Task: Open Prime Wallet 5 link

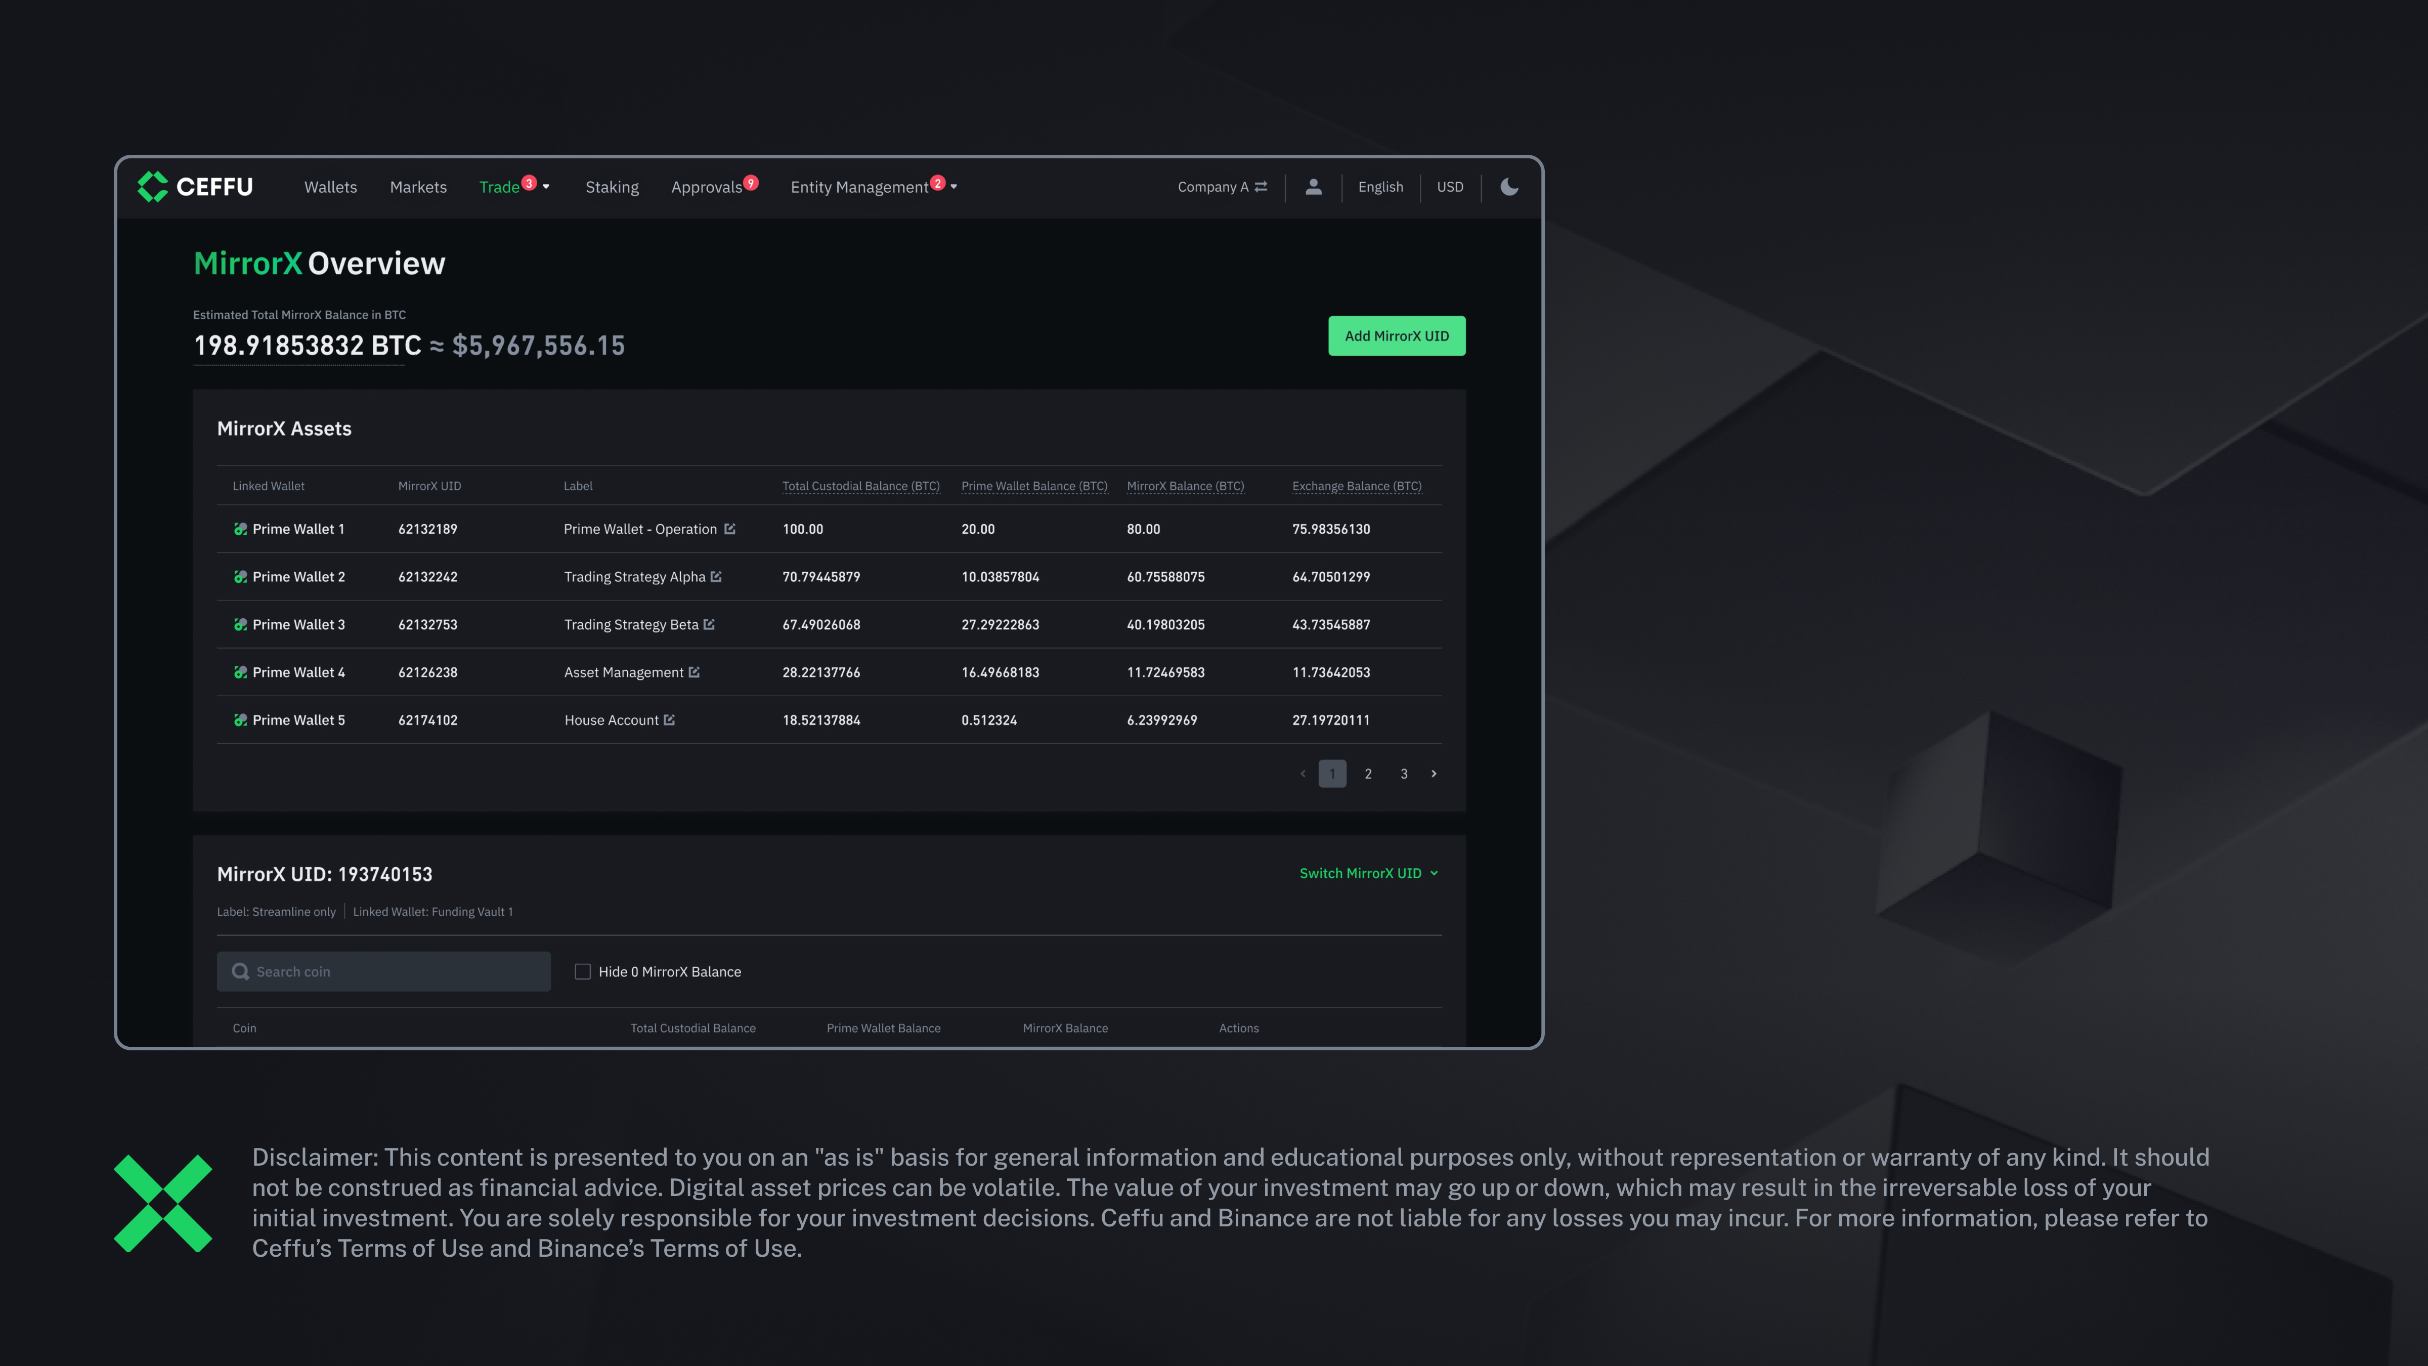Action: 298,719
